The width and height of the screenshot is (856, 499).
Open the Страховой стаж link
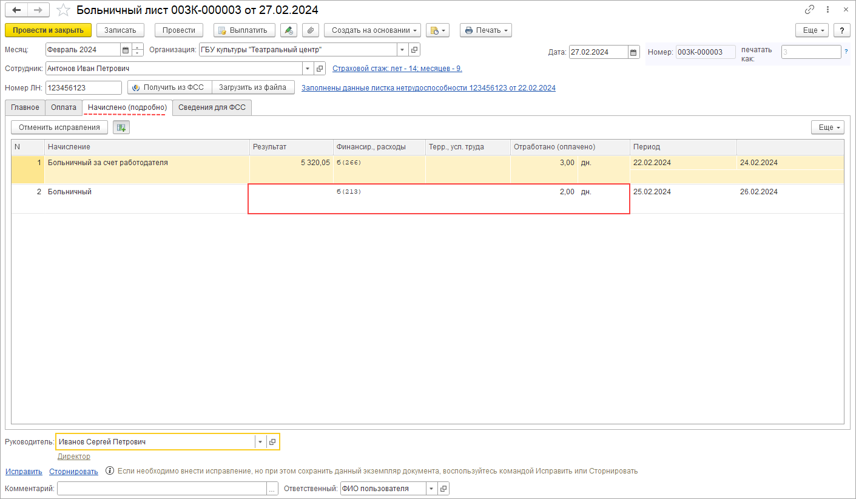[x=397, y=69]
